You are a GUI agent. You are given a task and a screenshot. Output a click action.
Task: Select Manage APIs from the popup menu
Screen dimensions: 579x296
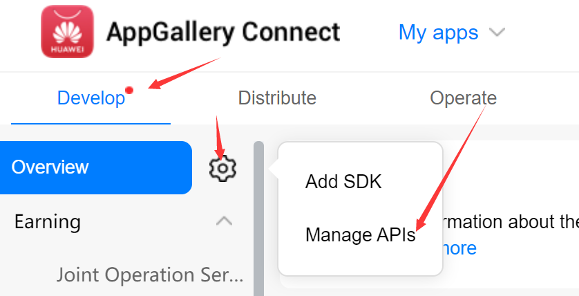click(x=360, y=235)
